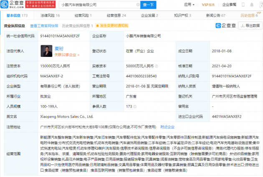Select 核准日期 value 2021-04-20
Image resolution: width=263 pixels, height=177 pixels.
(222, 66)
